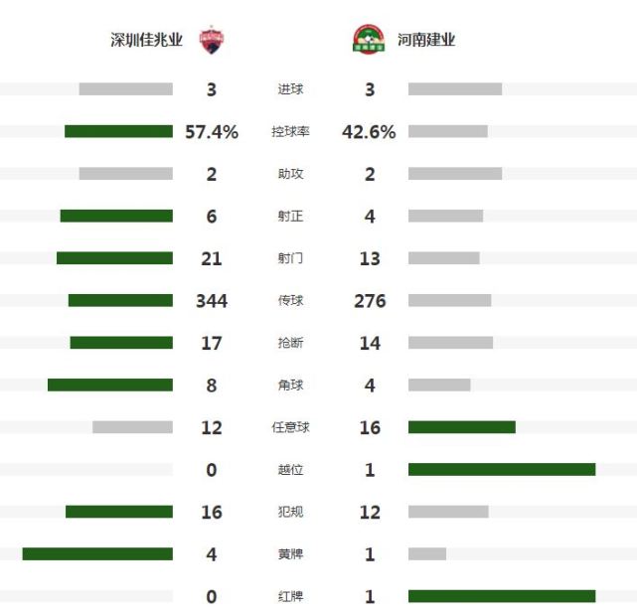
Task: Click Henan's green offside bar
Action: [x=502, y=469]
